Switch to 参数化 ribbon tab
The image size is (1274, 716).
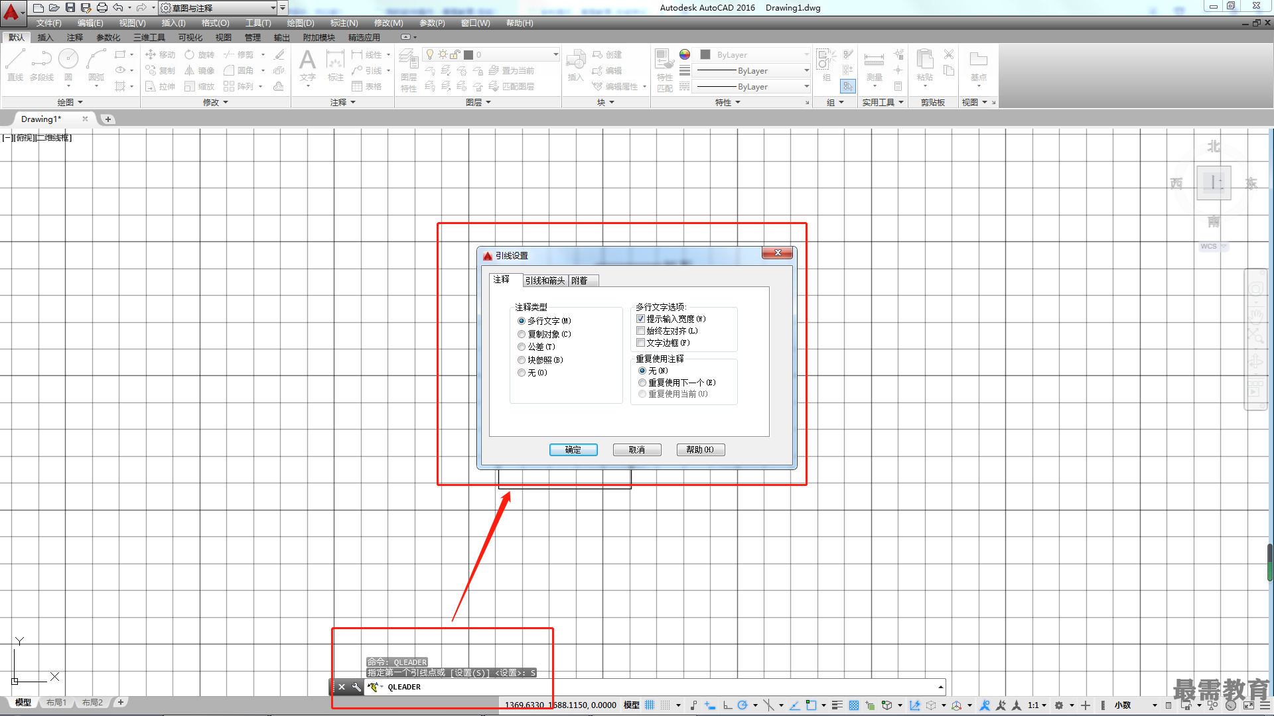[x=108, y=37]
